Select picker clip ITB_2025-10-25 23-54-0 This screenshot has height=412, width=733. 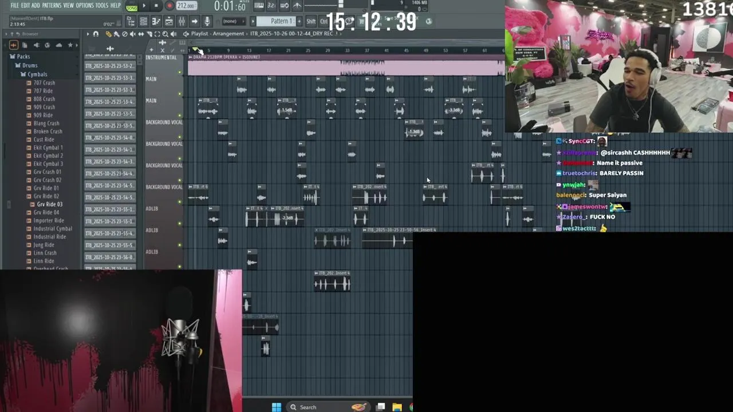pos(110,138)
